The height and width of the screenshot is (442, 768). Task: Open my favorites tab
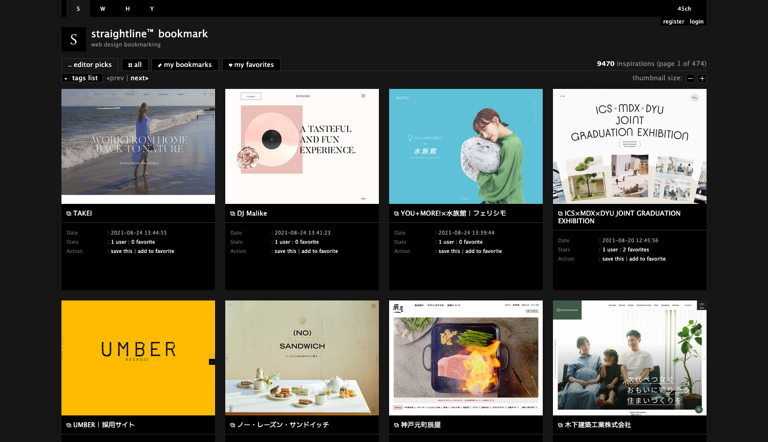point(251,65)
